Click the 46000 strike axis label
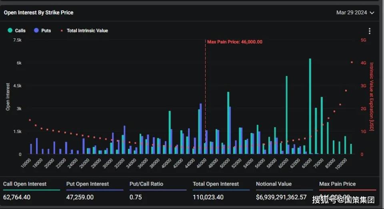The height and width of the screenshot is (209, 384). 202,163
